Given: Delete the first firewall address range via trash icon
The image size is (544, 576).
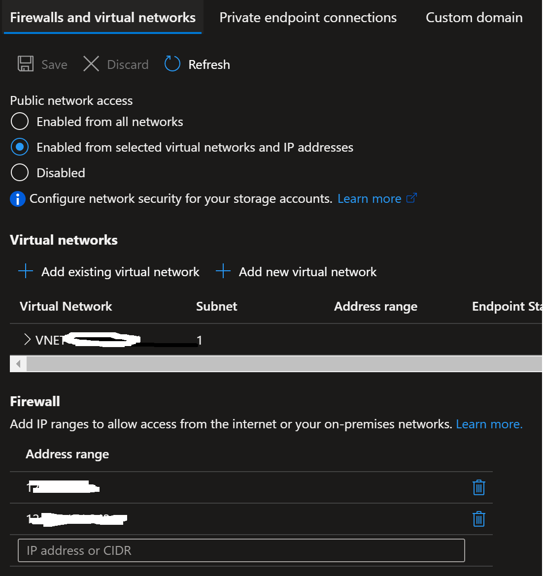Looking at the screenshot, I should (478, 487).
